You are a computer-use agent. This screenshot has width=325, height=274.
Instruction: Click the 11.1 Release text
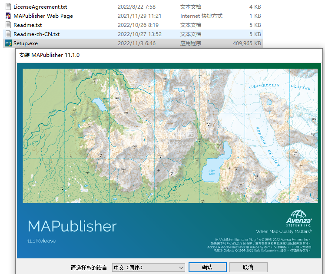(41, 241)
